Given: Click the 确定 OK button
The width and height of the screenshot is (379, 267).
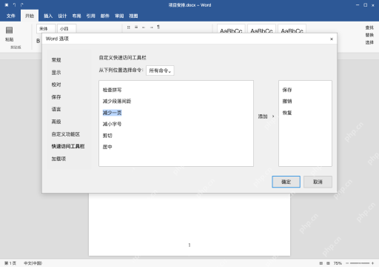Looking at the screenshot, I should pos(286,182).
